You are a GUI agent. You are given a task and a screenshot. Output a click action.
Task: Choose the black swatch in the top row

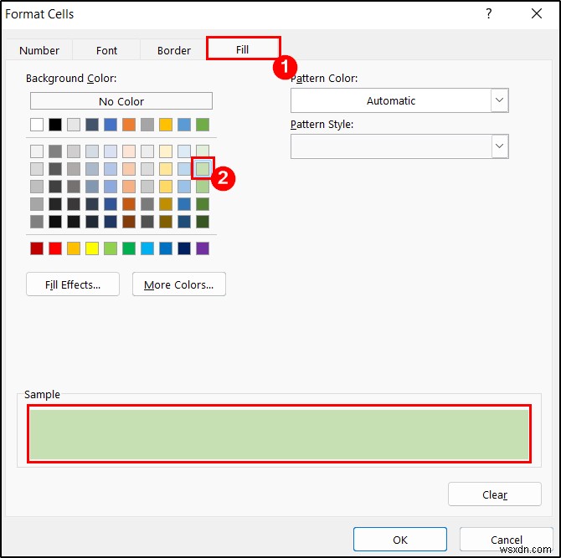(x=55, y=125)
